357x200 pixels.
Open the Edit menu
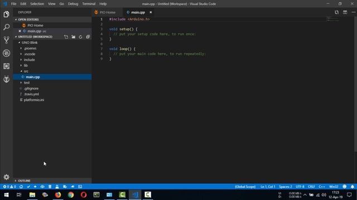coord(23,4)
